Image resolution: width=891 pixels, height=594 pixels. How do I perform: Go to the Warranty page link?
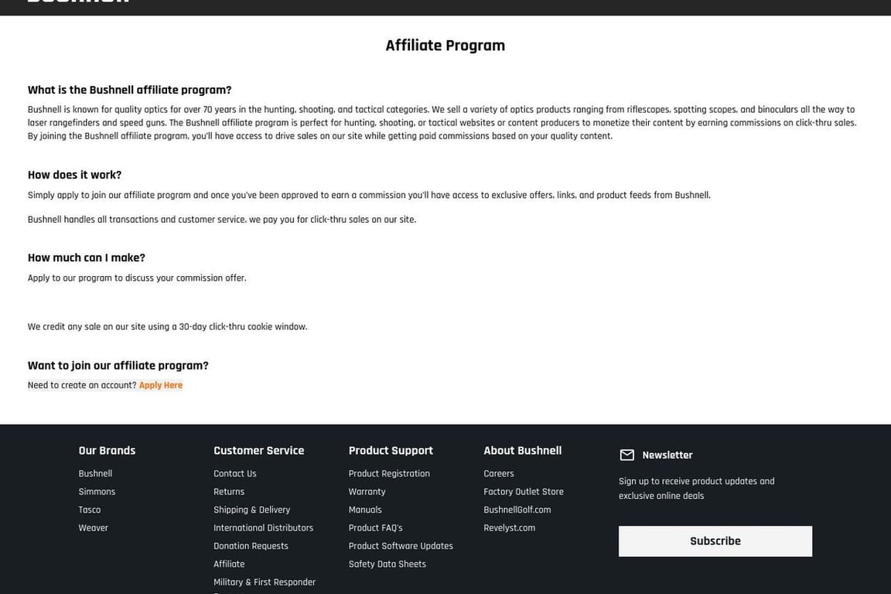click(x=367, y=492)
